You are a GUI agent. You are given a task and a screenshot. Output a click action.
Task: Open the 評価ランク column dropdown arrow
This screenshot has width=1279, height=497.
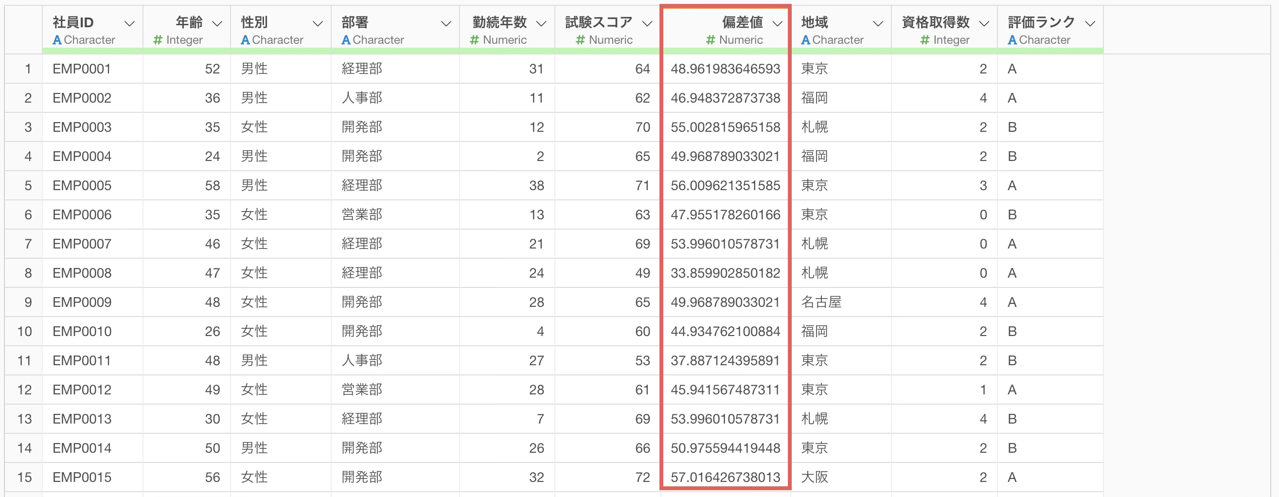point(1090,23)
